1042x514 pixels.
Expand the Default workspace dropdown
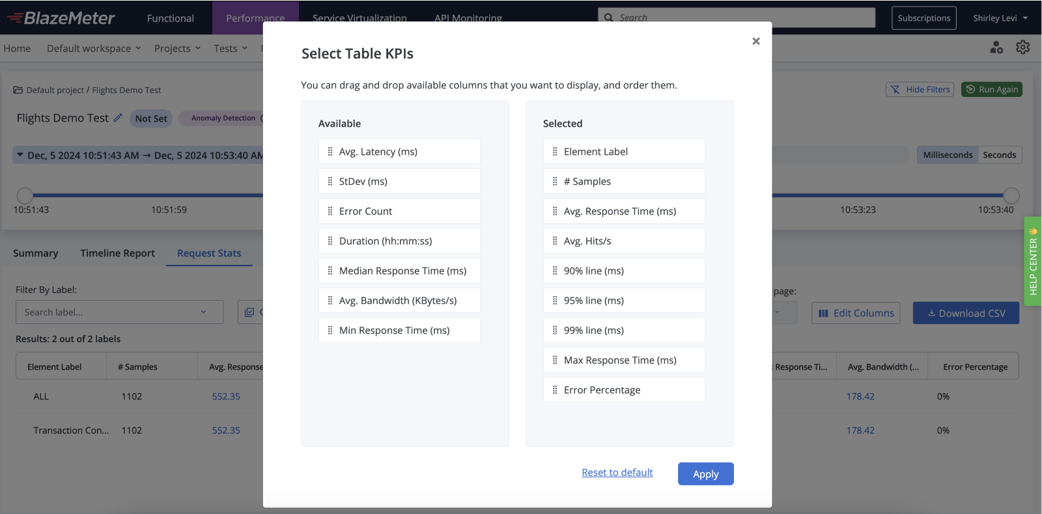(94, 48)
